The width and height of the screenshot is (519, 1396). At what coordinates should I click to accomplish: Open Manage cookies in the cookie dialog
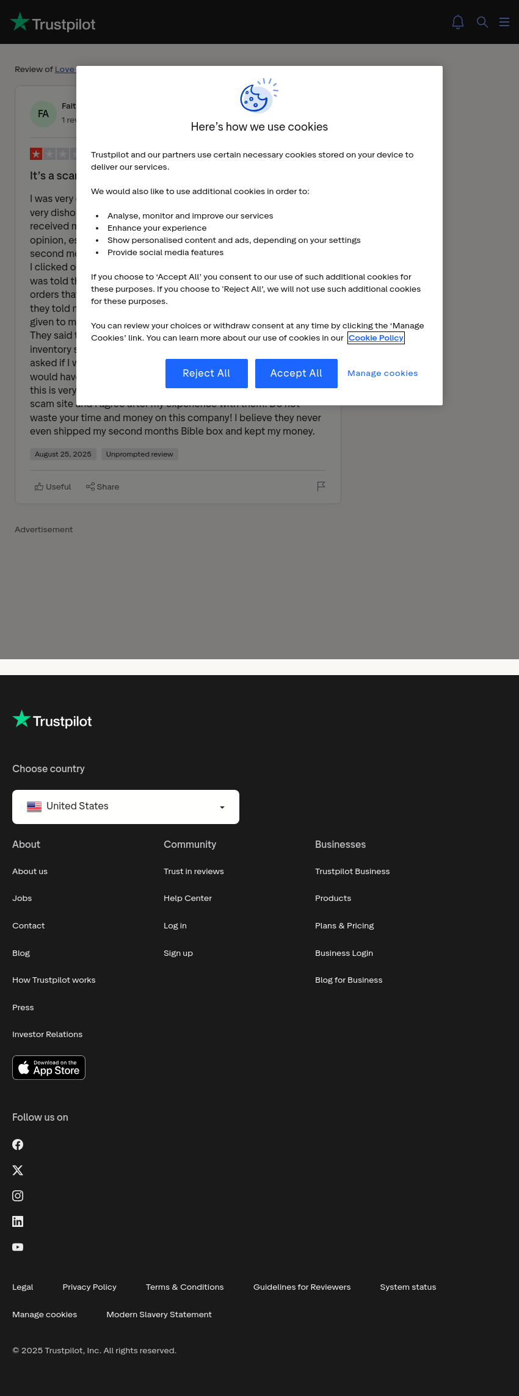383,374
